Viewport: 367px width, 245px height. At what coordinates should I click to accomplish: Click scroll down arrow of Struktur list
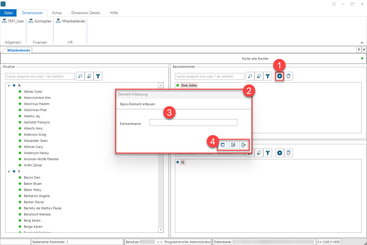click(x=161, y=230)
